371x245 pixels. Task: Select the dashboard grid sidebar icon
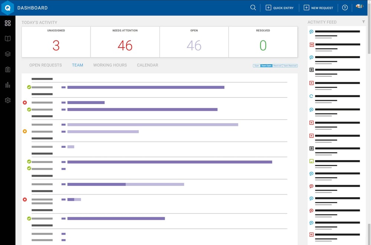(7, 23)
